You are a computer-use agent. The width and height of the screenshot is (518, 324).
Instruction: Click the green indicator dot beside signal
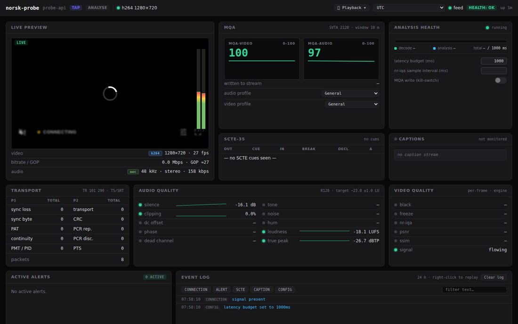(396, 250)
